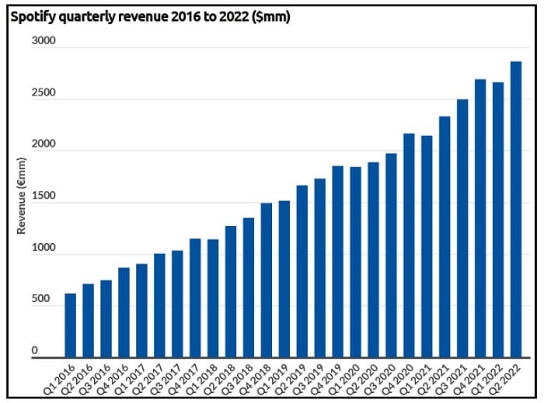Click the 'Revenue (€mm)' y-axis label
The image size is (544, 403).
(22, 196)
